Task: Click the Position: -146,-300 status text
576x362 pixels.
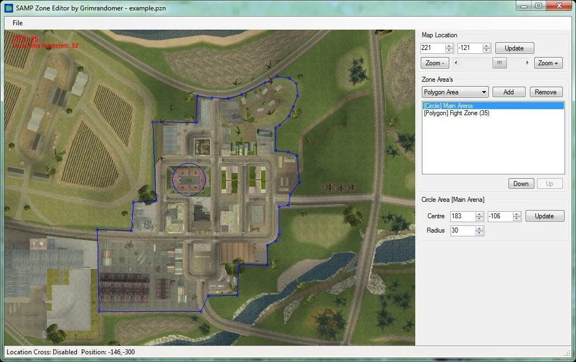Action: point(108,352)
